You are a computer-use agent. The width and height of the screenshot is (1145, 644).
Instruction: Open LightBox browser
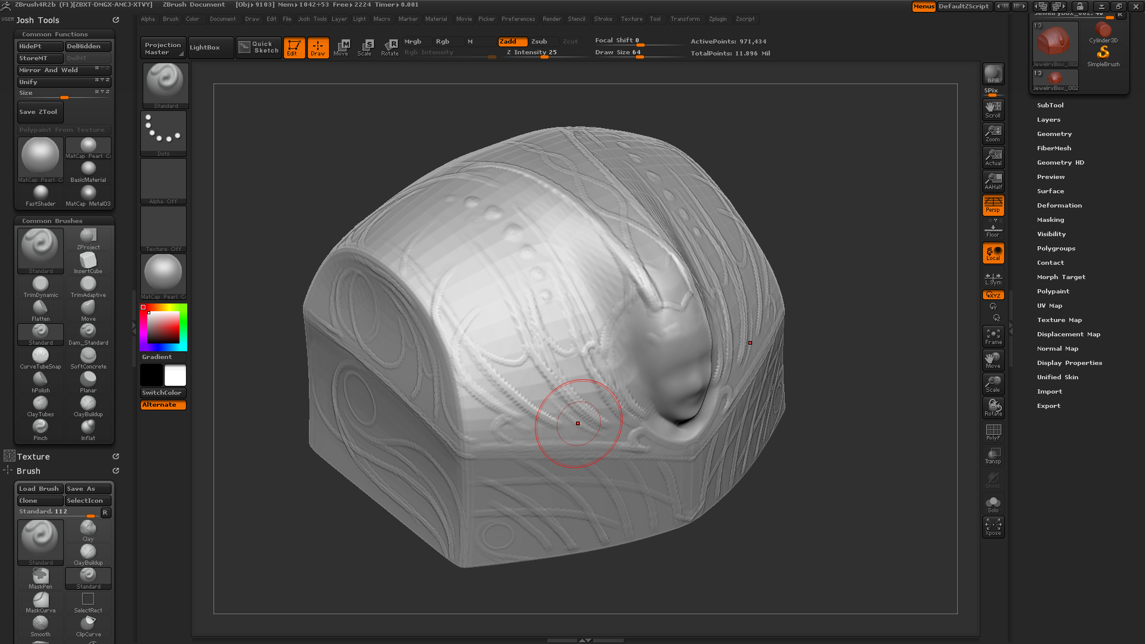[210, 48]
